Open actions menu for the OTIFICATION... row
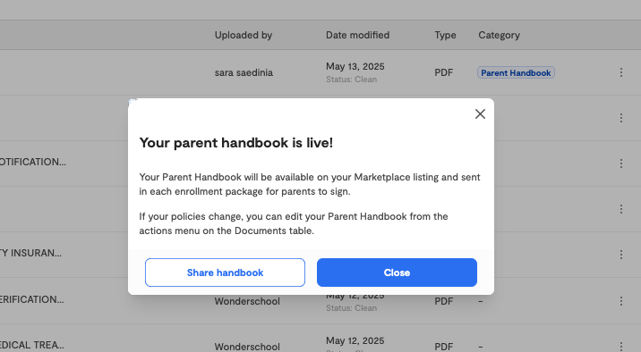 point(621,163)
